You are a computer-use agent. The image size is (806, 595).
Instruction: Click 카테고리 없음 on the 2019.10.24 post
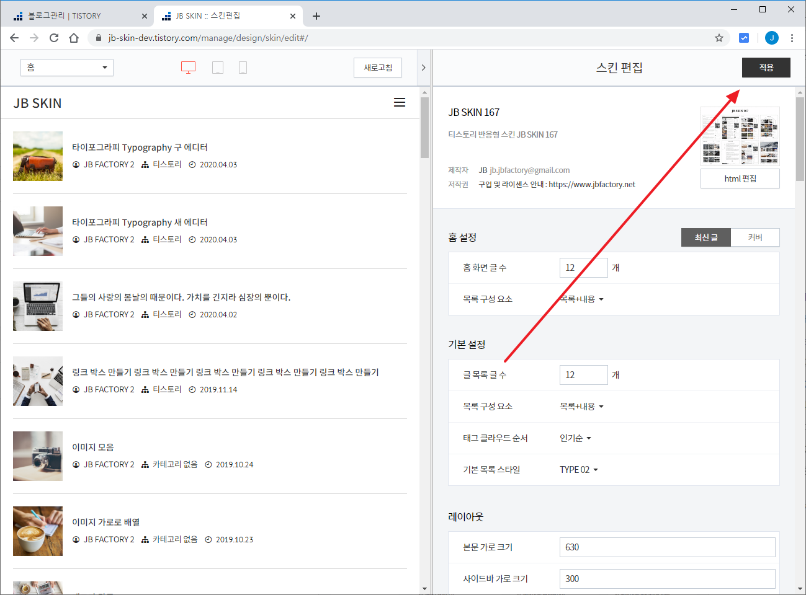coord(175,464)
